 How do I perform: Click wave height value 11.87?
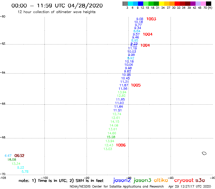click(x=124, y=85)
